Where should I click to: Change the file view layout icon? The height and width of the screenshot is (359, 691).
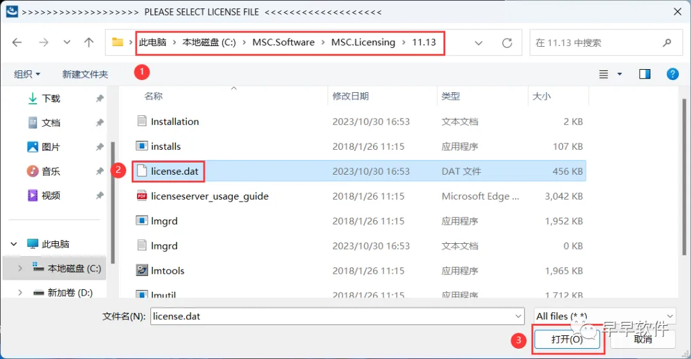click(604, 74)
